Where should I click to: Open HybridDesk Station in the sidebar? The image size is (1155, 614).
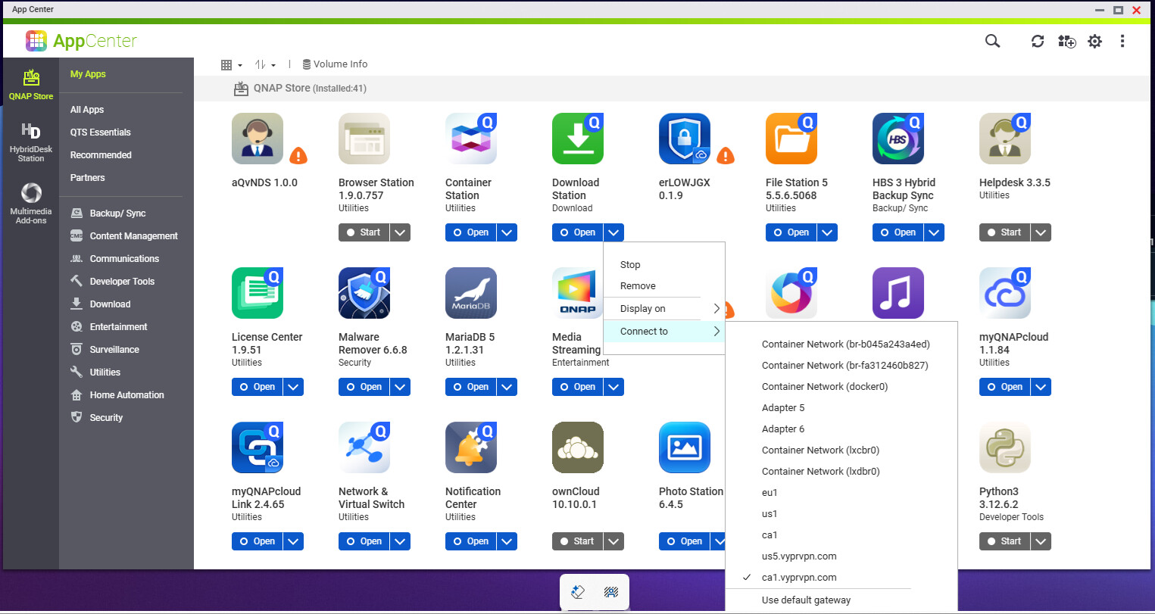click(x=31, y=142)
